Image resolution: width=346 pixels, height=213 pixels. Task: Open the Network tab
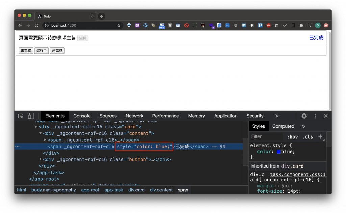134,116
